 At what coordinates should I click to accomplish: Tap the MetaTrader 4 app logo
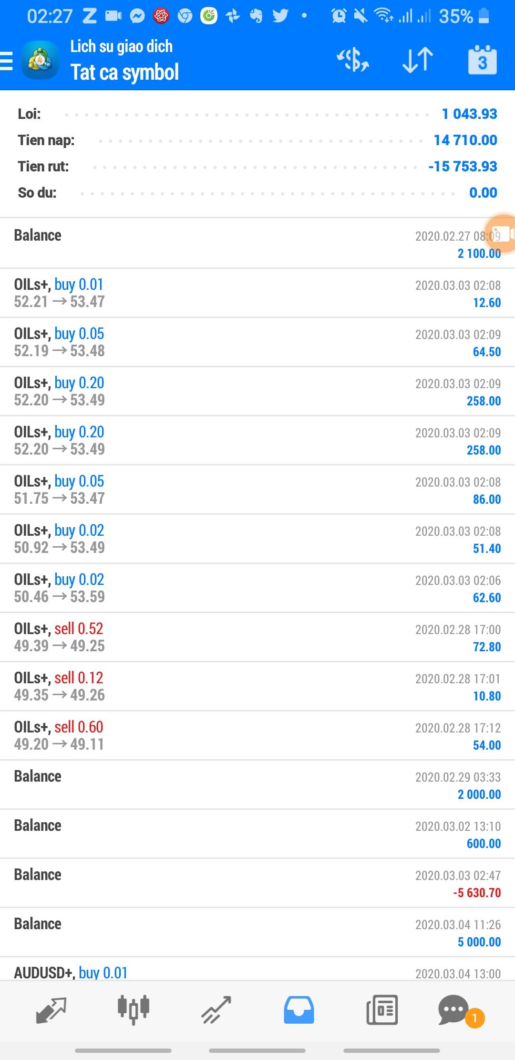click(x=40, y=61)
